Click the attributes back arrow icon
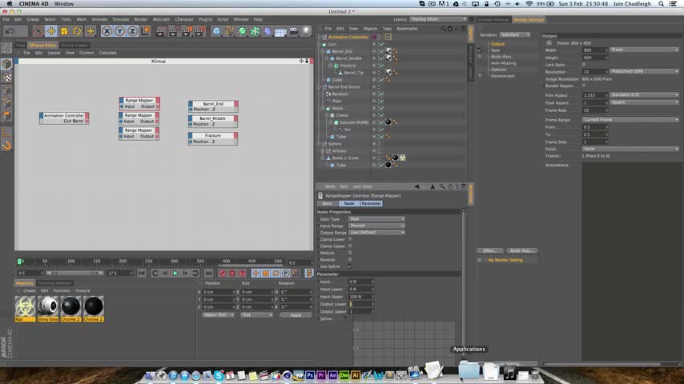 [417, 186]
